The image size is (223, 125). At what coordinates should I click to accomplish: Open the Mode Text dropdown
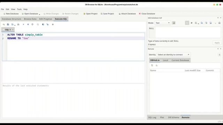[163, 23]
